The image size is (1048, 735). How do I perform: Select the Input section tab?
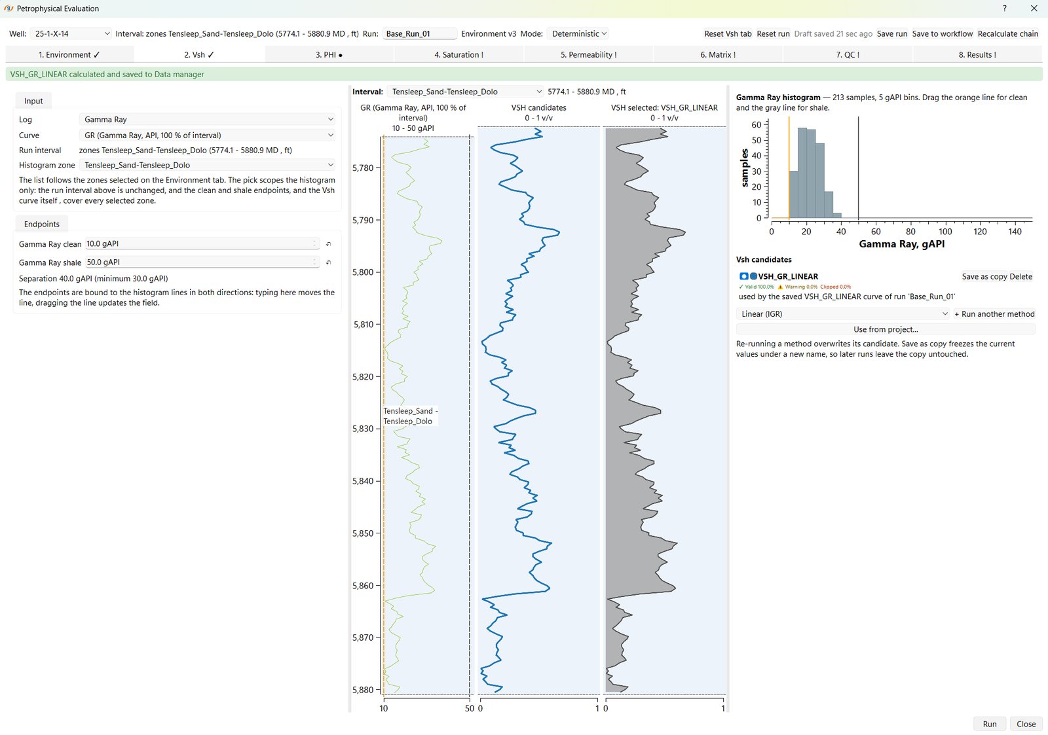[33, 101]
